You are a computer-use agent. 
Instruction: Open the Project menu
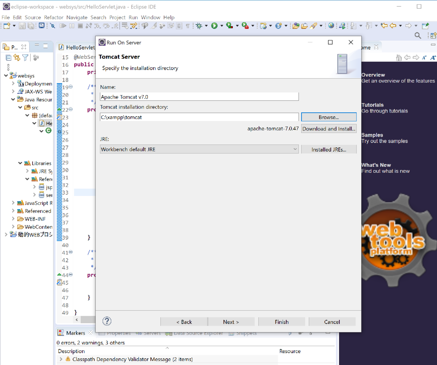click(x=117, y=17)
